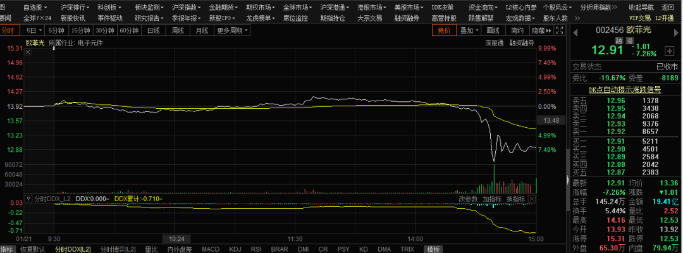Click 换指标 to change indicator

tap(515, 199)
